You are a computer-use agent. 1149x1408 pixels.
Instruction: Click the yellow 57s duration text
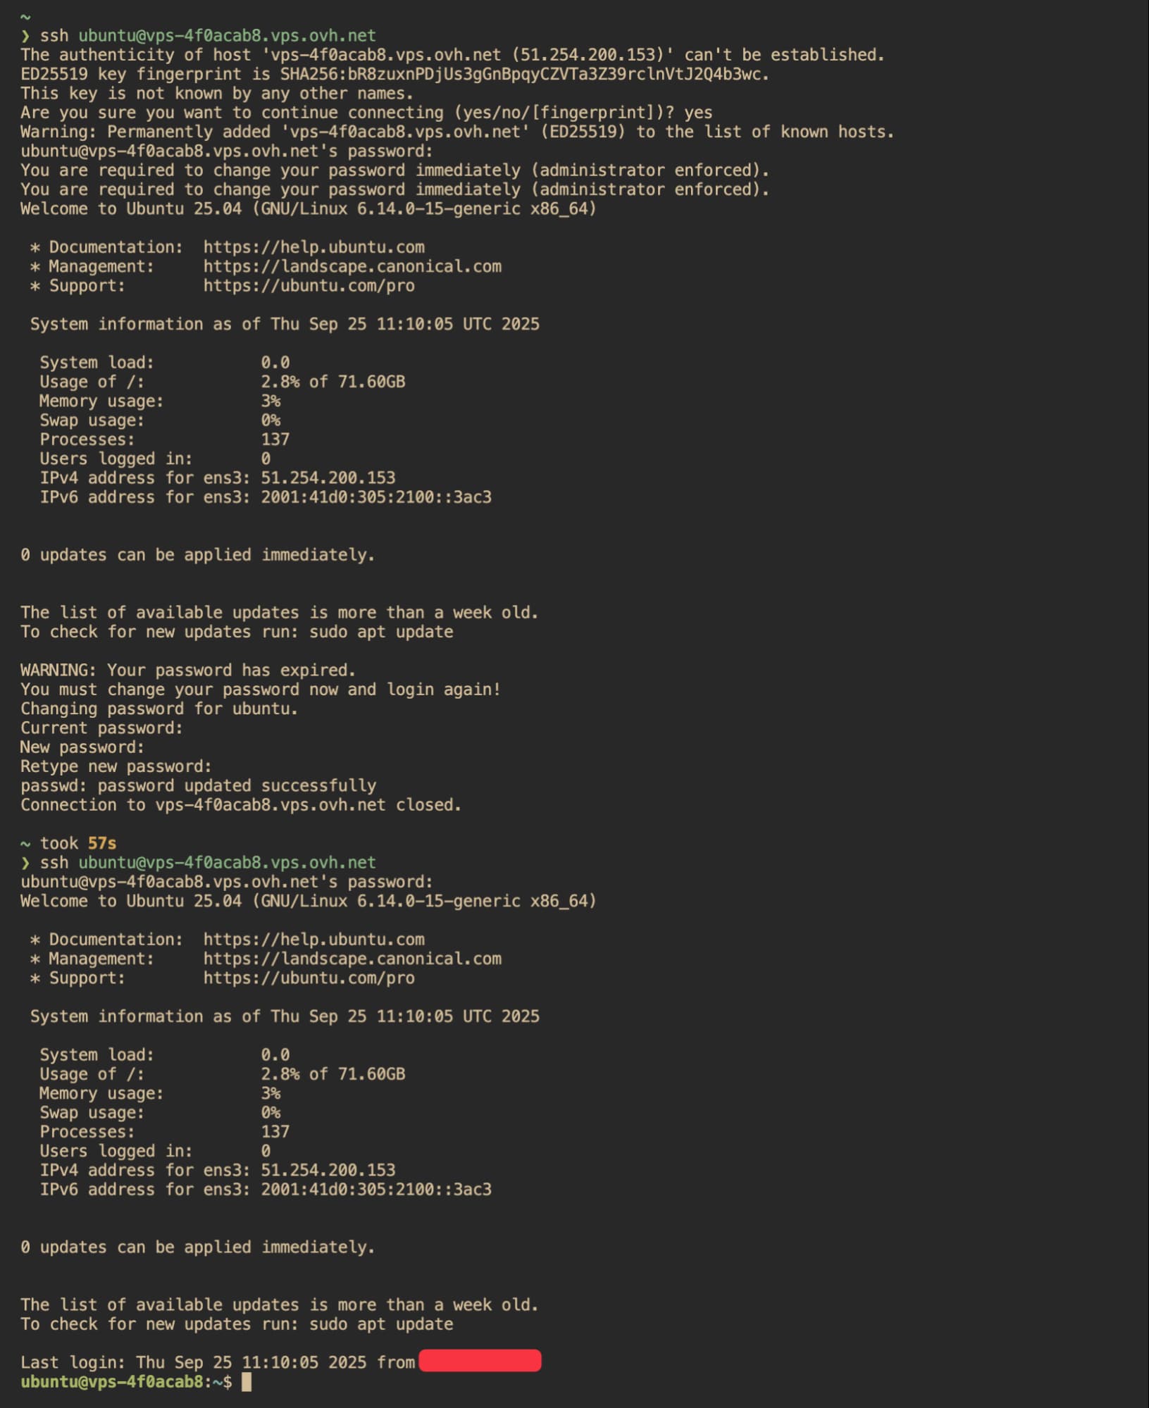point(102,843)
